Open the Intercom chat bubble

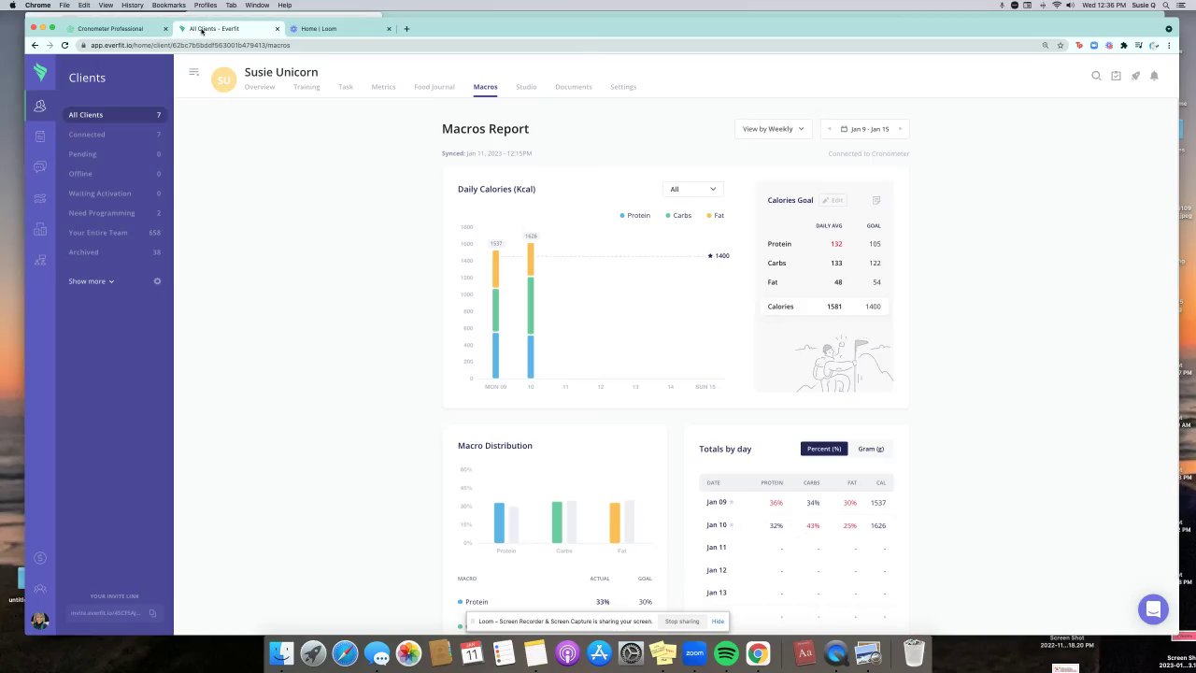click(x=1153, y=609)
